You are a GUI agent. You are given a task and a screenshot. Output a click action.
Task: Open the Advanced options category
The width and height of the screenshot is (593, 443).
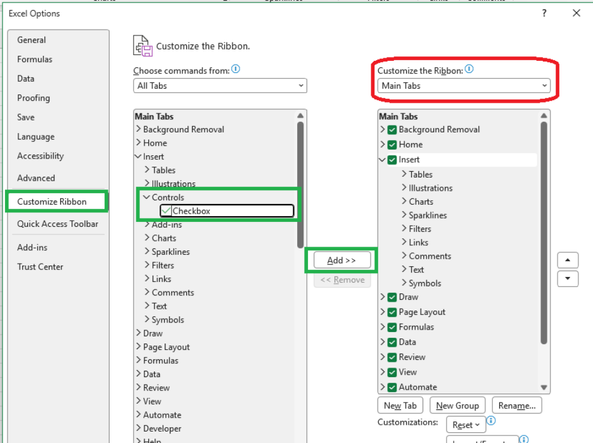click(x=36, y=178)
